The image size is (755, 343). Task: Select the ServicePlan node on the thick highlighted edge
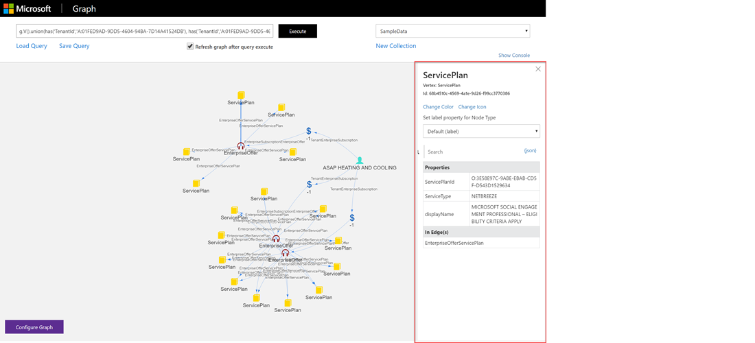pyautogui.click(x=241, y=95)
